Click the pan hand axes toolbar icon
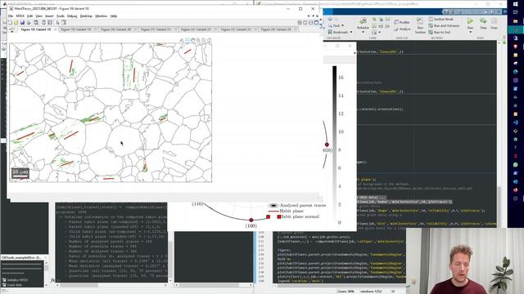 click(193, 40)
